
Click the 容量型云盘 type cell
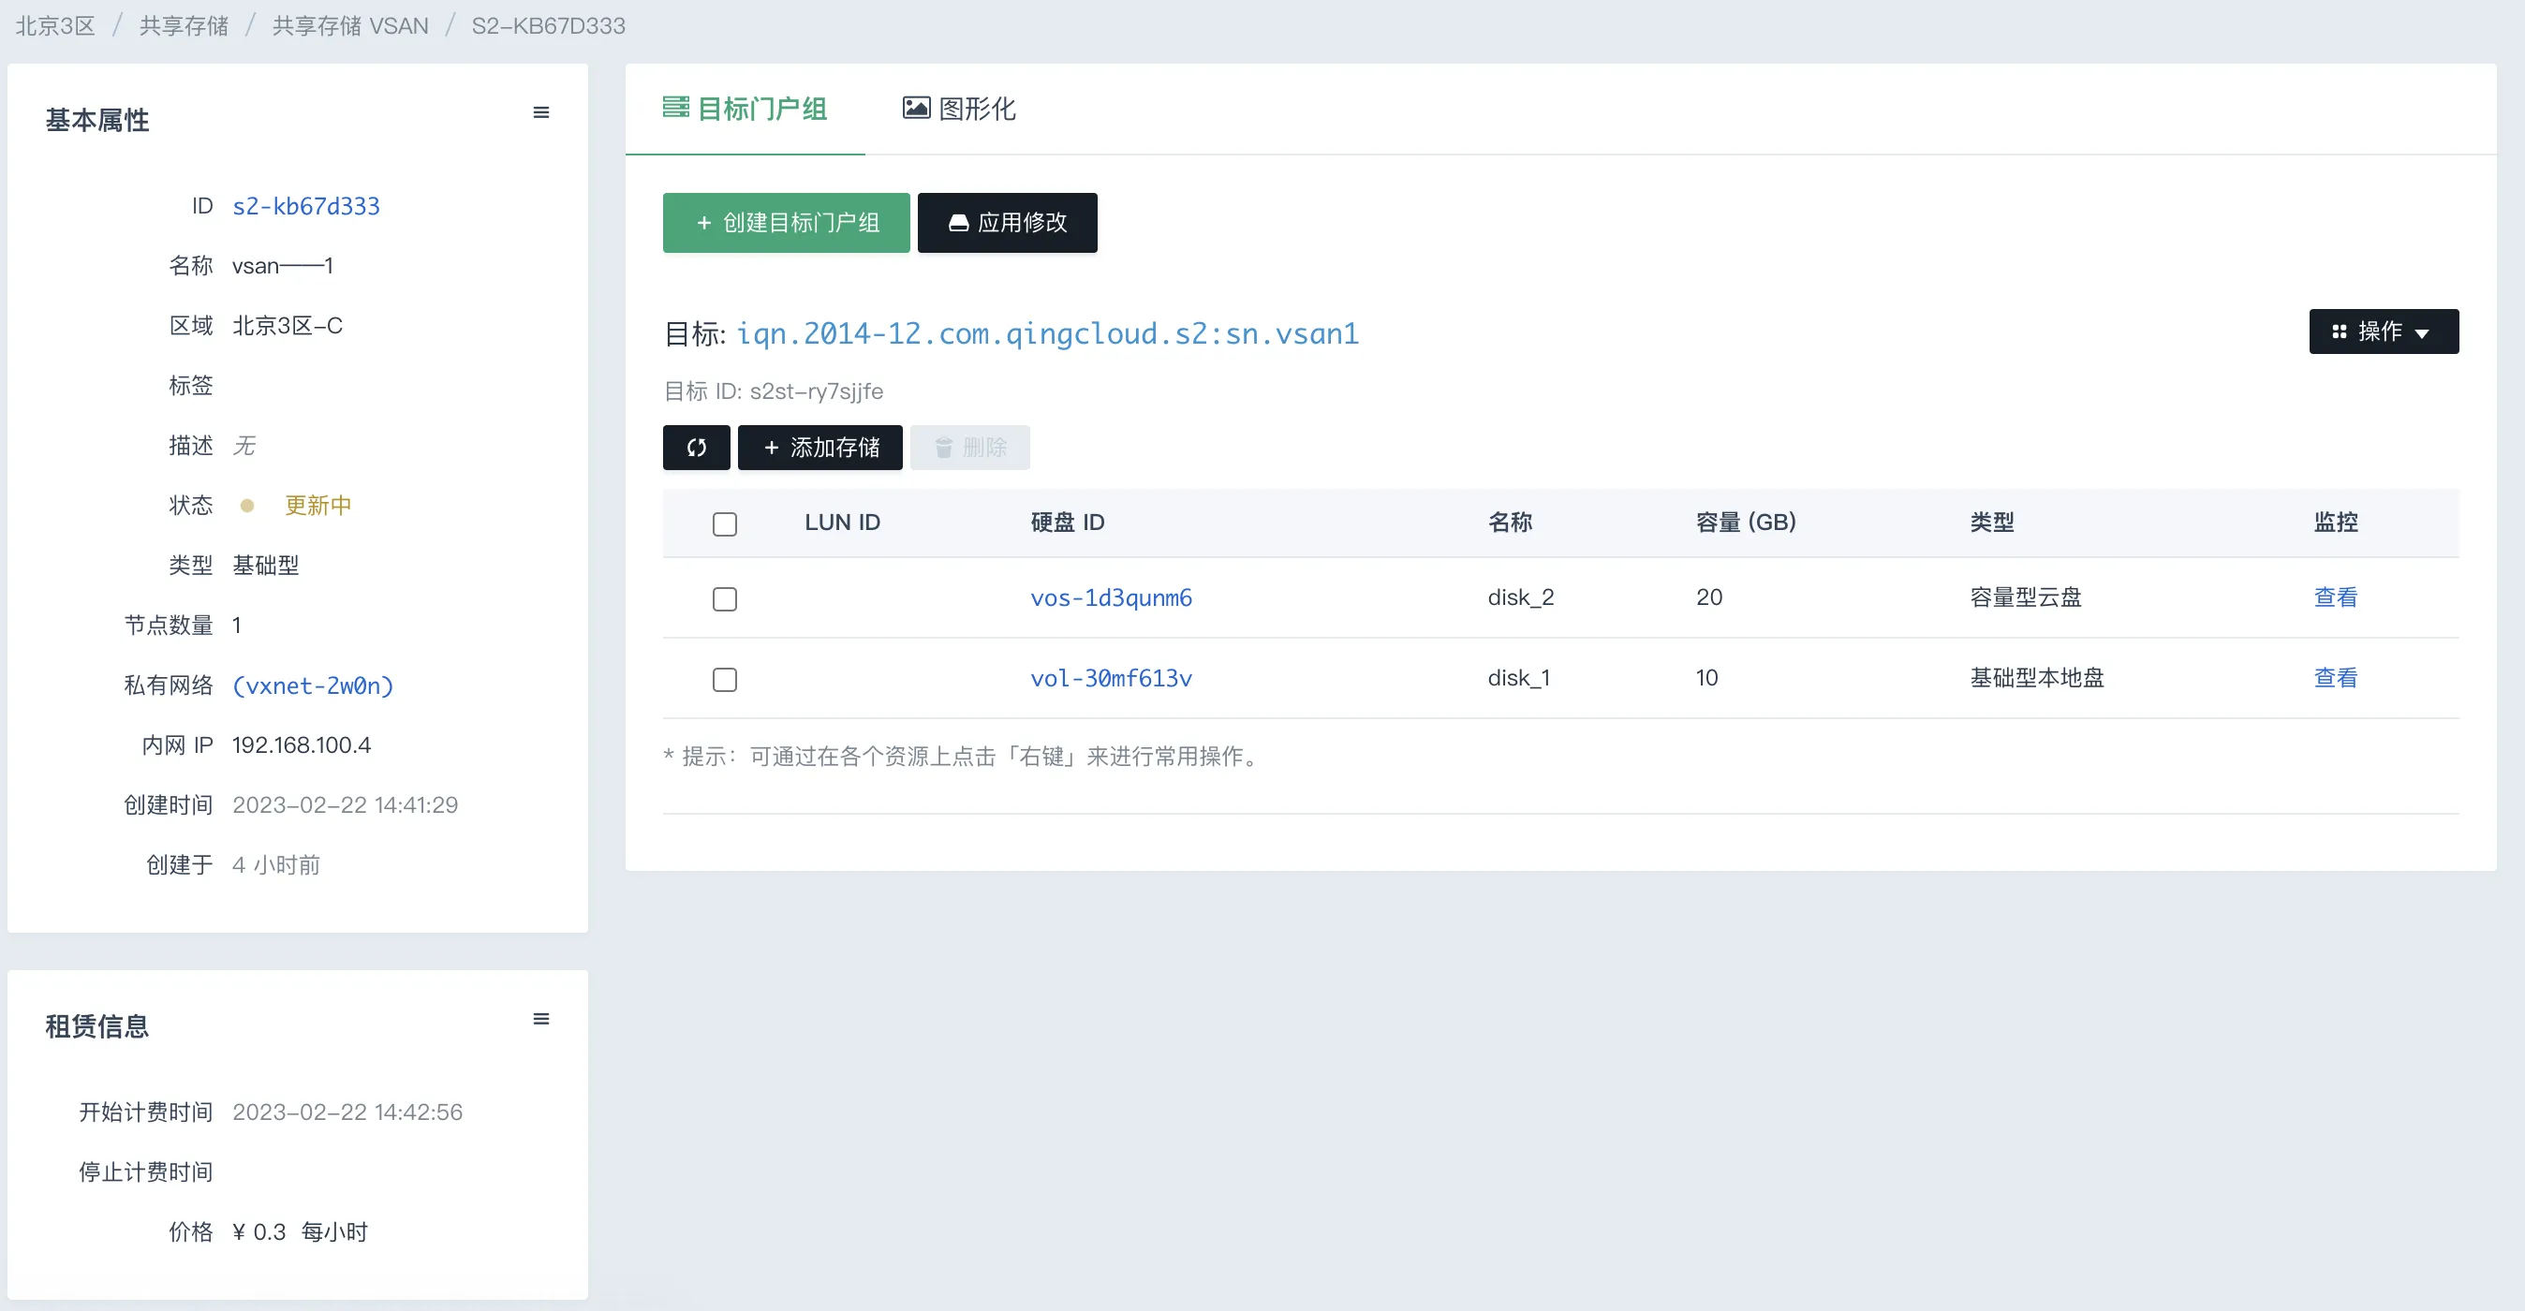(x=2025, y=597)
